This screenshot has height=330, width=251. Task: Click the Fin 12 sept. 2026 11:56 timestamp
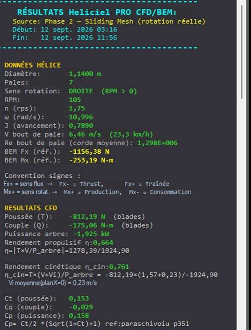coord(65,37)
